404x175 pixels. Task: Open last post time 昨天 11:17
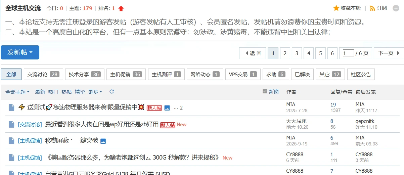pyautogui.click(x=366, y=111)
